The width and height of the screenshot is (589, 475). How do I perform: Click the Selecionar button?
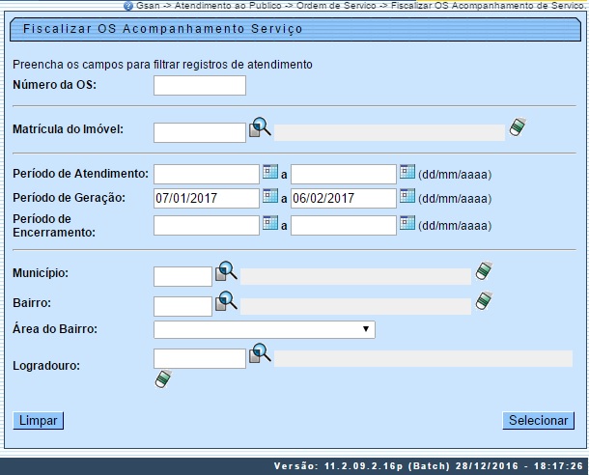click(x=538, y=421)
